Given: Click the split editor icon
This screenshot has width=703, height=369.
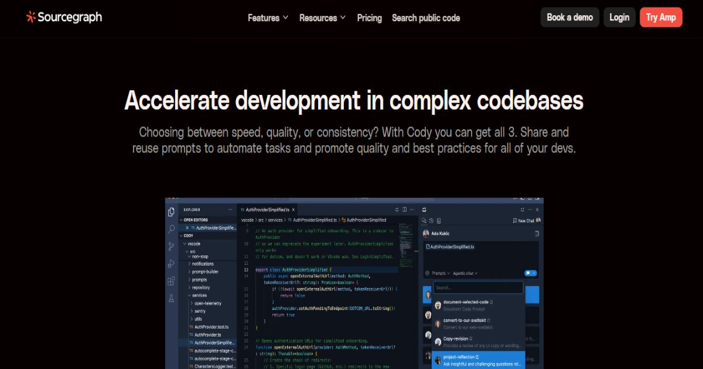Looking at the screenshot, I should [x=404, y=209].
